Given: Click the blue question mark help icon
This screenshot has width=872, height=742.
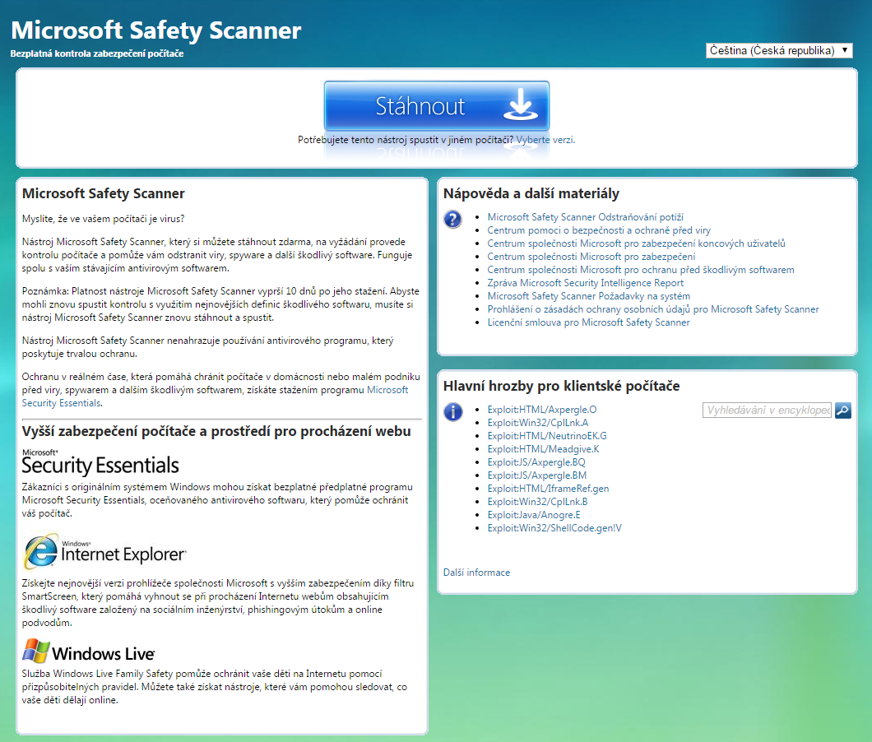Looking at the screenshot, I should (452, 219).
